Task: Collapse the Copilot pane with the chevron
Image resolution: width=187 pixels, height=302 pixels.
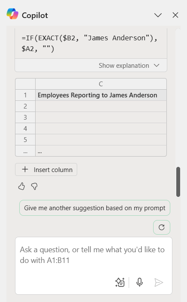Action: pos(158,15)
